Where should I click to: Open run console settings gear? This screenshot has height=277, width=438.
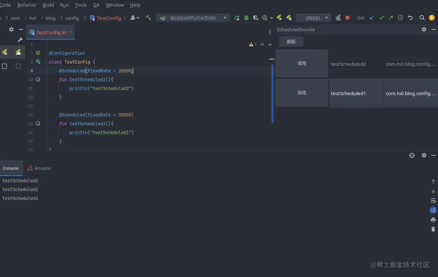(424, 155)
